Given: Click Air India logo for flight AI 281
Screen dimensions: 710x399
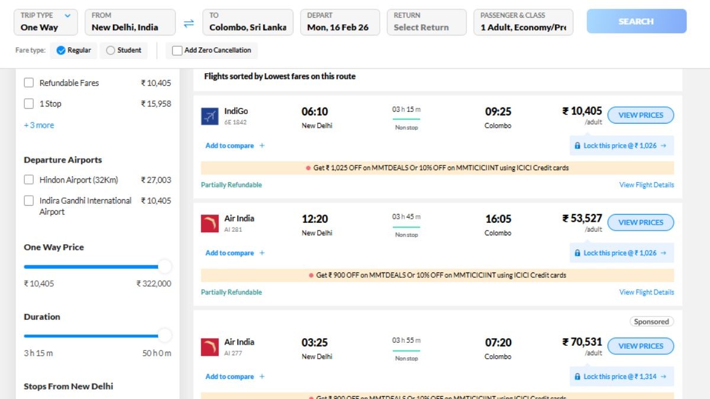Looking at the screenshot, I should pos(209,223).
